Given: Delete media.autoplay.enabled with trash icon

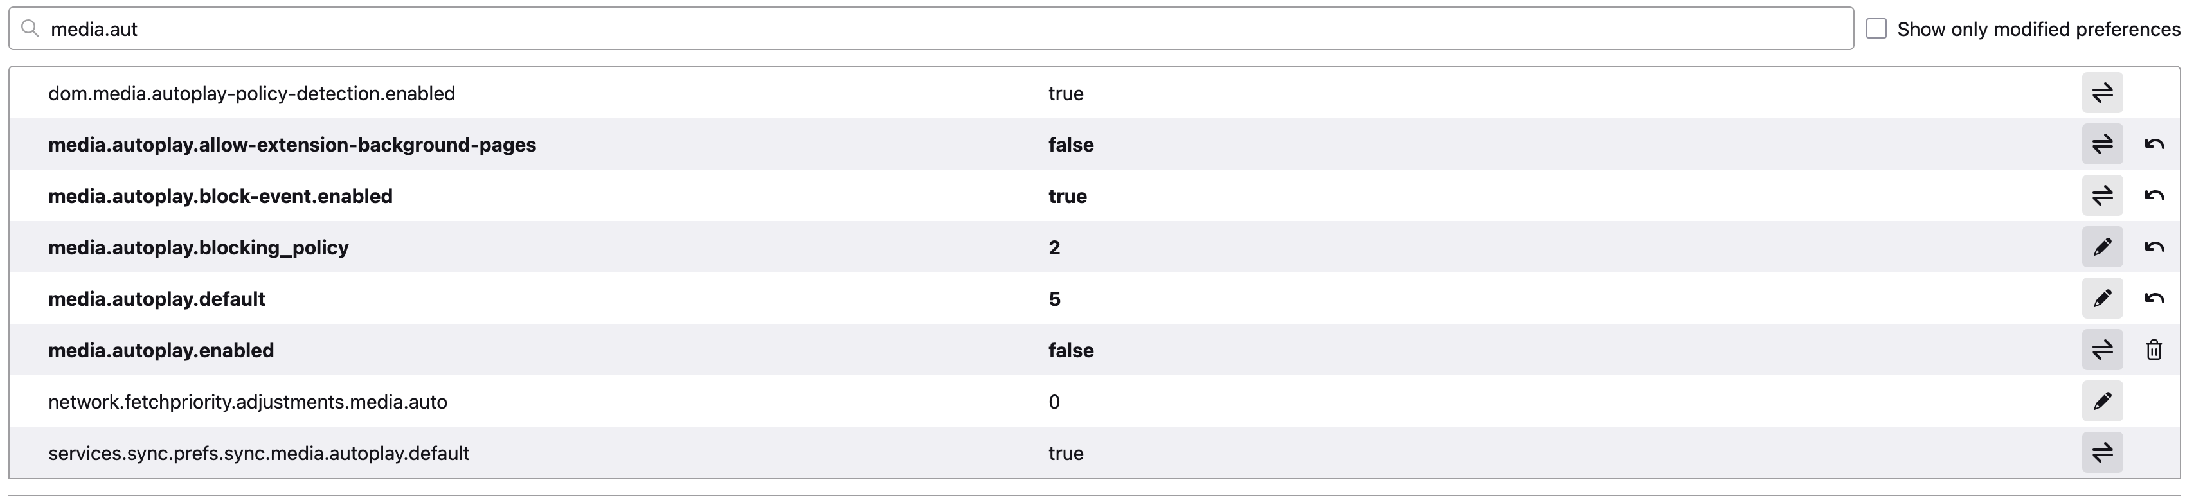Looking at the screenshot, I should coord(2154,350).
